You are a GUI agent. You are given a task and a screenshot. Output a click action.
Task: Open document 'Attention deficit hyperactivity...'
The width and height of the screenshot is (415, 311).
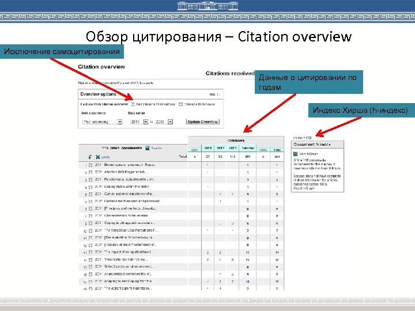(x=126, y=172)
